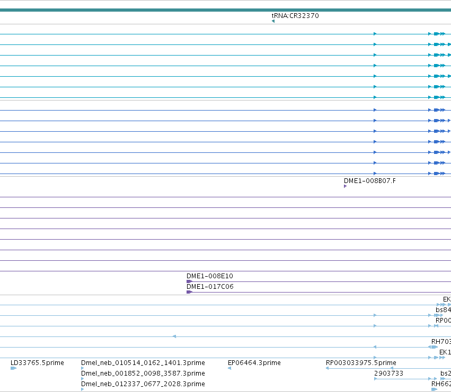451x392 pixels.
Task: Select the tRNA:CR32370 feature label
Action: (295, 15)
